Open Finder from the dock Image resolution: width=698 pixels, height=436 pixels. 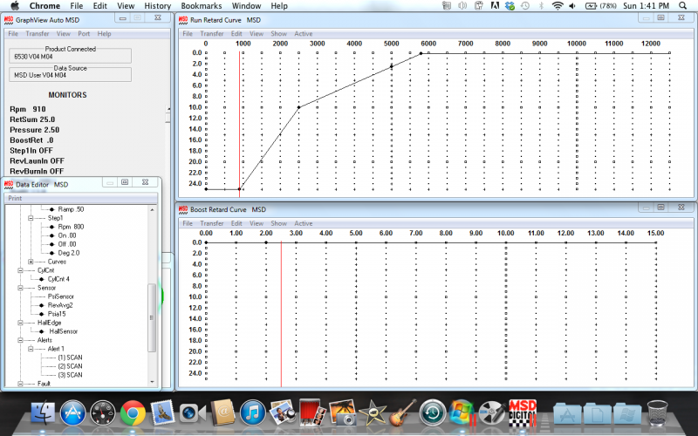coord(43,412)
